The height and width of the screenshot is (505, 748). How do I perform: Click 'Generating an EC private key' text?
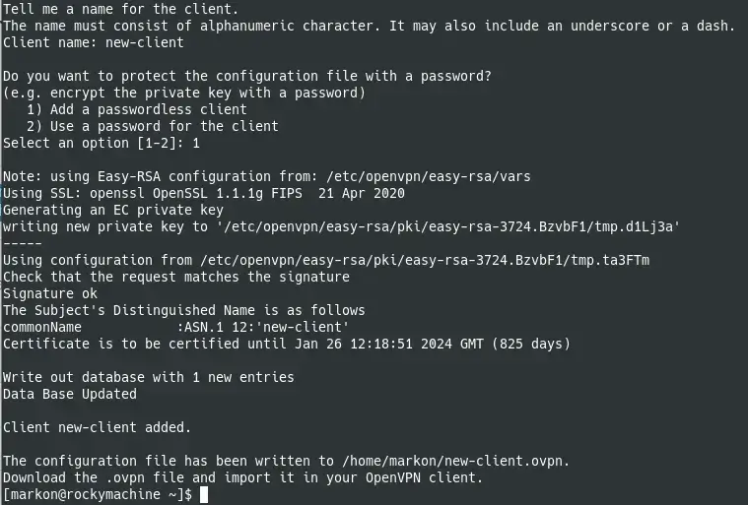point(113,210)
